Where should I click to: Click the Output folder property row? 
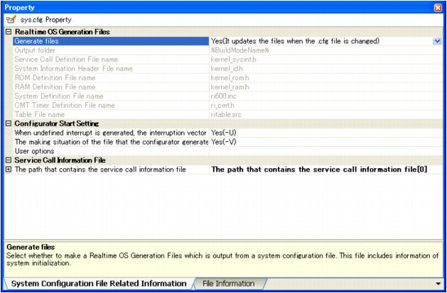point(107,50)
